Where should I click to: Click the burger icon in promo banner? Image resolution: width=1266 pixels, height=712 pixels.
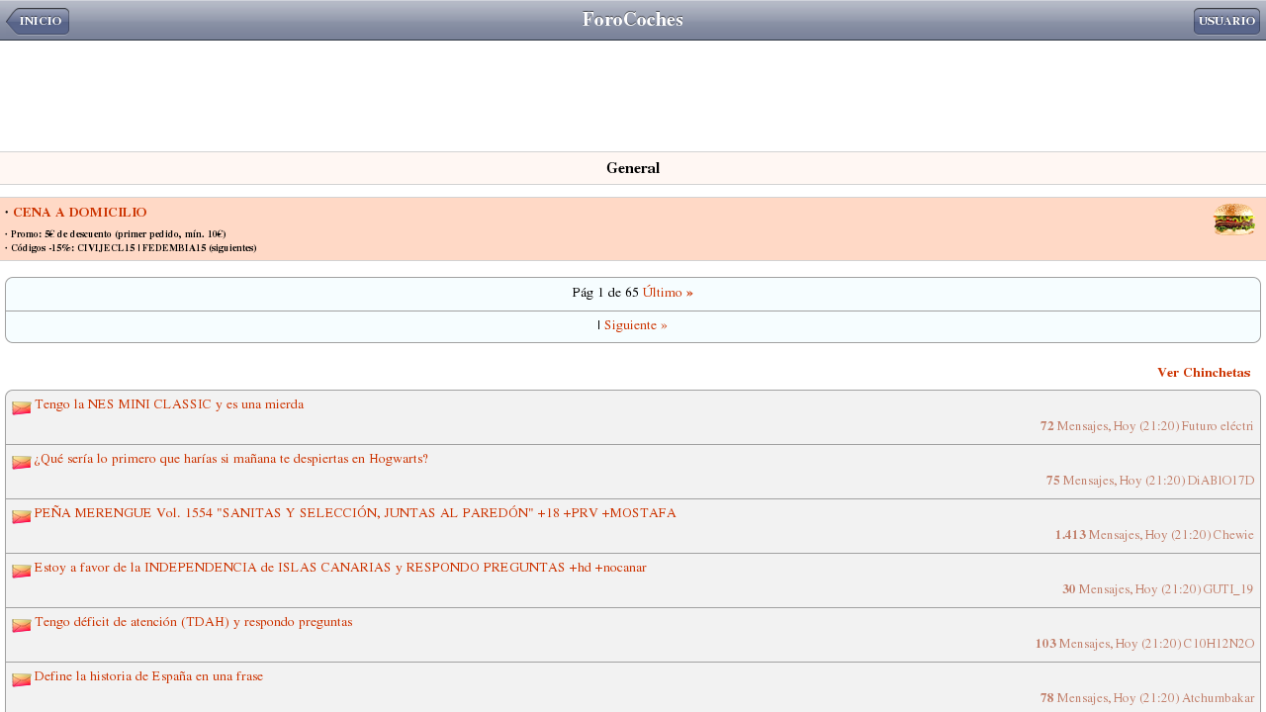pyautogui.click(x=1234, y=220)
